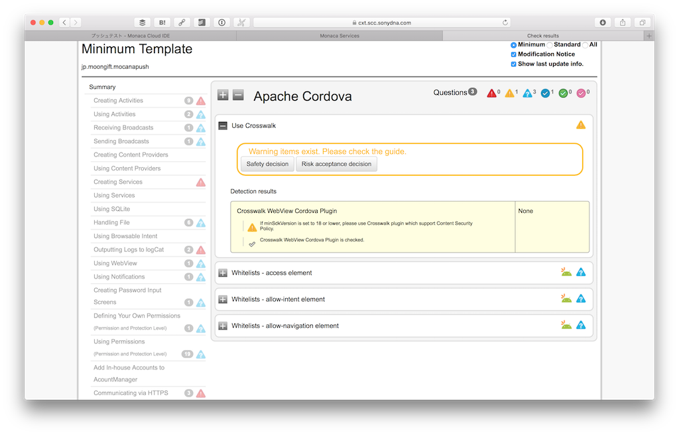This screenshot has width=679, height=435.
Task: Reload the page with the refresh icon
Action: pyautogui.click(x=505, y=23)
